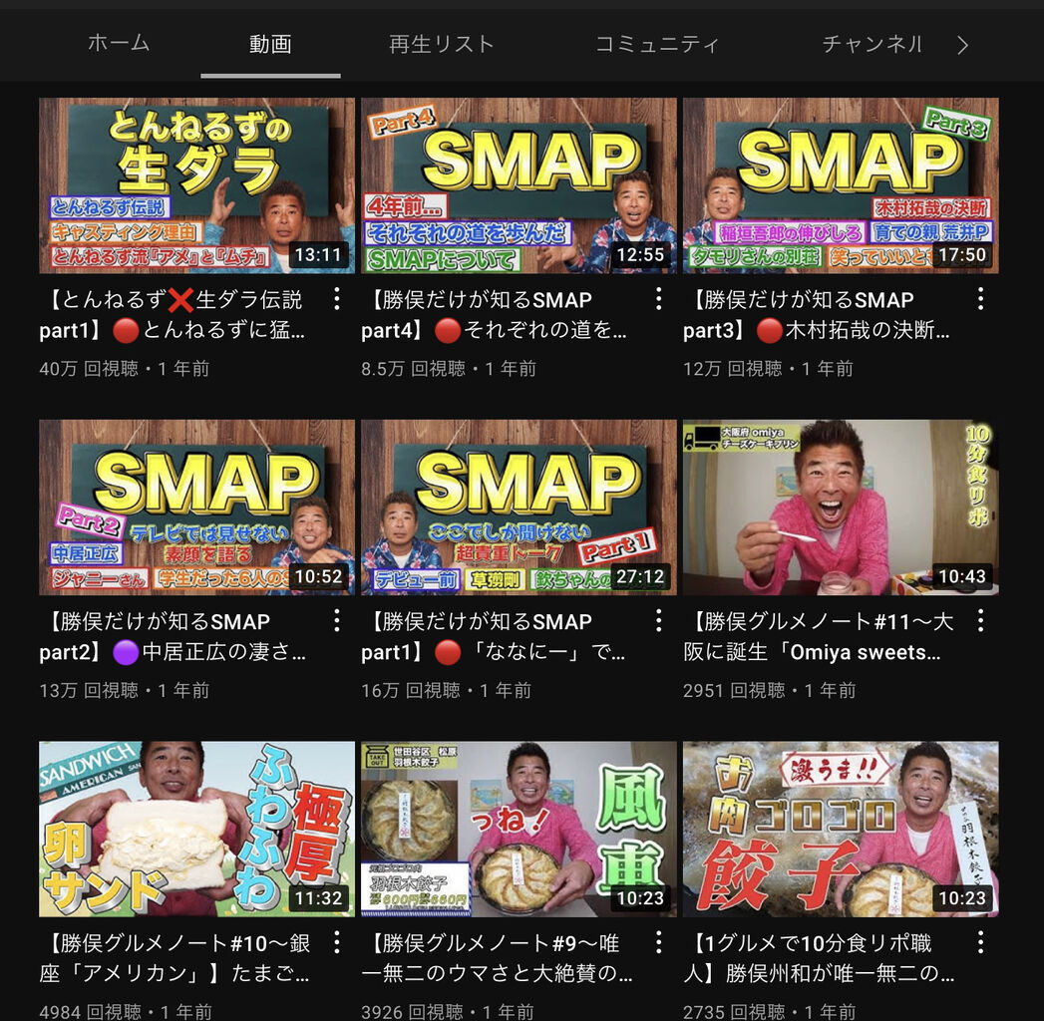
Task: Open options menu for 勝俣グルメノート#9 video
Action: (658, 942)
